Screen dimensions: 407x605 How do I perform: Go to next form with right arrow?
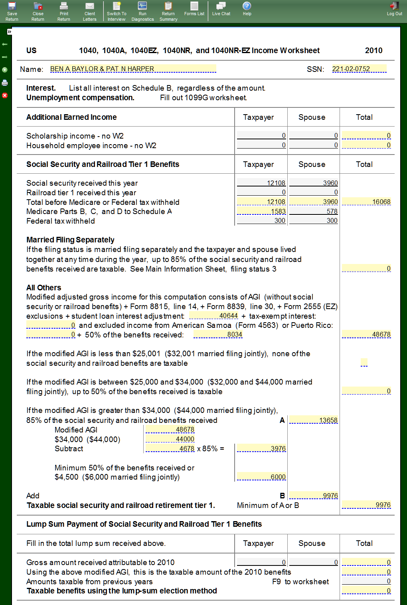(5, 57)
